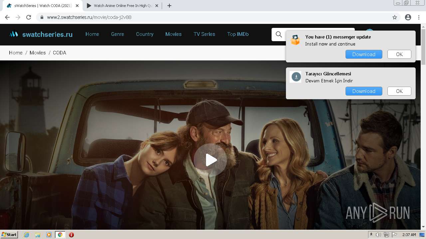The image size is (426, 239).
Task: Close the Watch Anime Online tab
Action: [x=157, y=6]
